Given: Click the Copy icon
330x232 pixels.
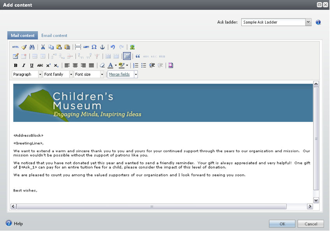Looking at the screenshot, I should [51, 47].
